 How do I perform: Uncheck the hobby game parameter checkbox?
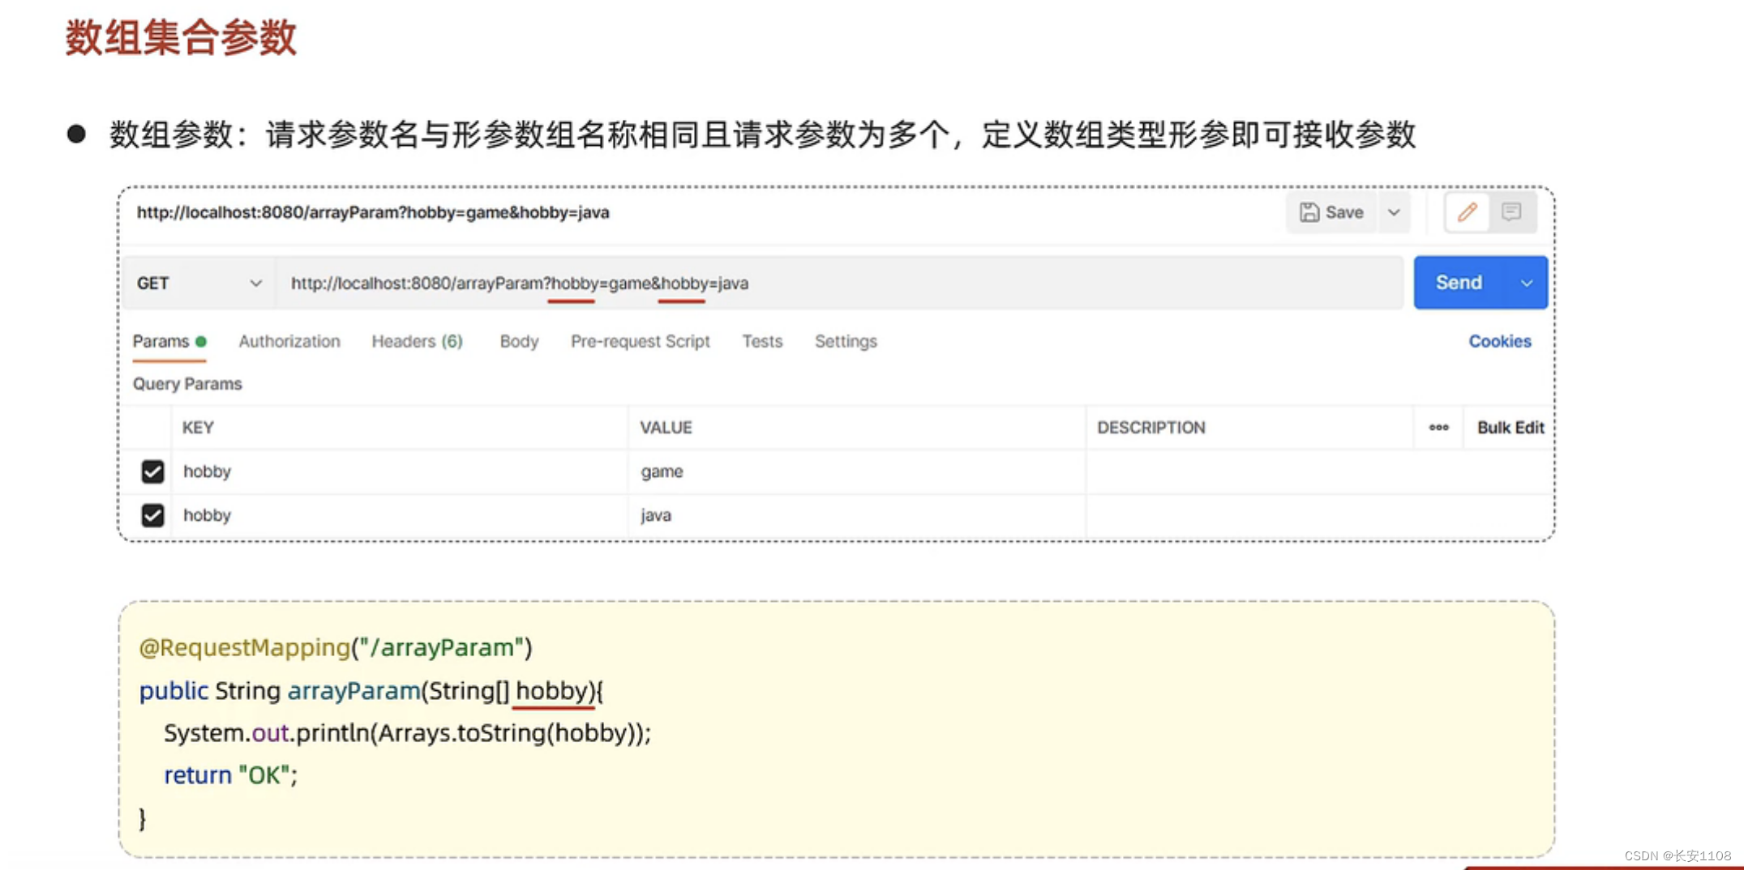[152, 471]
